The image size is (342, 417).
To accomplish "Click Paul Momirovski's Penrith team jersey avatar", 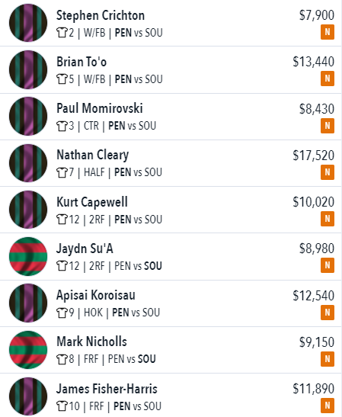I will [x=28, y=116].
